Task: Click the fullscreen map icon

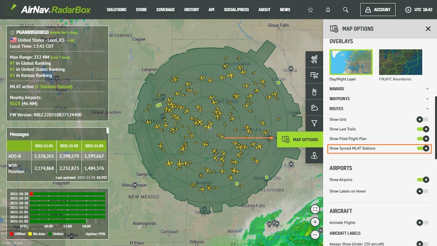Action: [315, 209]
